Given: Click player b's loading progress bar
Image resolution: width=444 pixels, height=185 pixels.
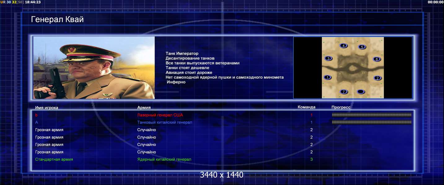Looking at the screenshot, I should 372,115.
